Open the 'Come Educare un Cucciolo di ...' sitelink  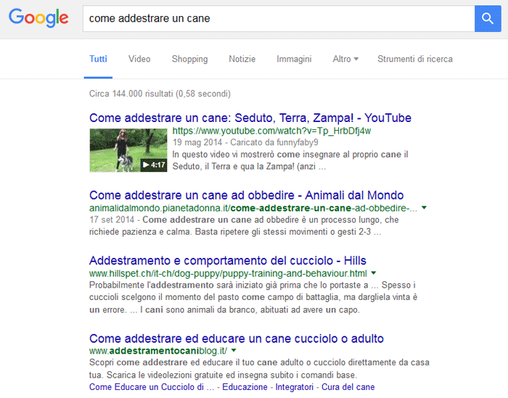pos(152,387)
